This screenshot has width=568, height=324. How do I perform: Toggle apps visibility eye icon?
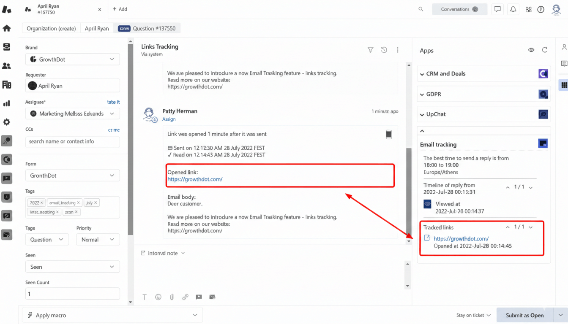click(x=531, y=50)
